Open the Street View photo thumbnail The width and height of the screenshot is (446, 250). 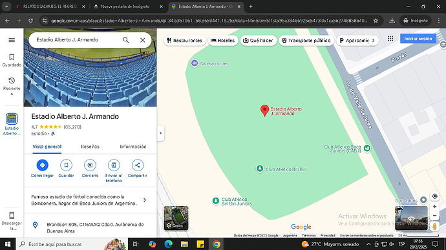point(411,218)
